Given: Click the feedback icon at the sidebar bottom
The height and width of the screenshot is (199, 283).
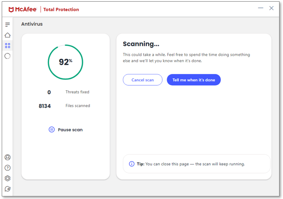Looking at the screenshot, I should coord(7,189).
